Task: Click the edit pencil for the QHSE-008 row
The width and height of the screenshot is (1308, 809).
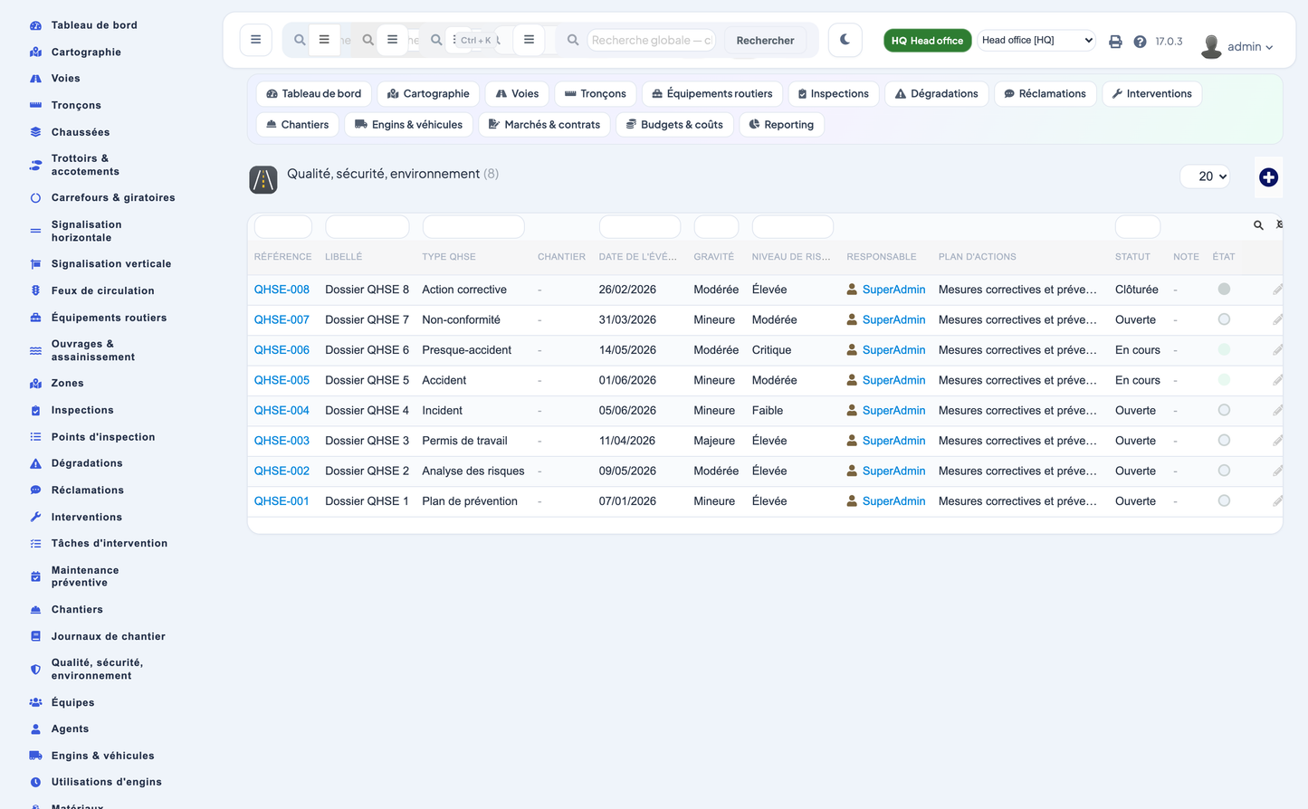Action: (1277, 290)
